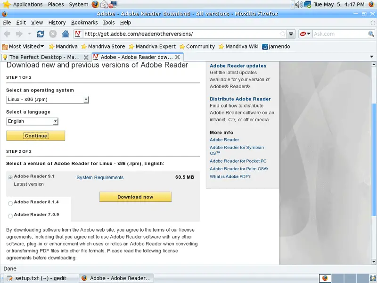
Task: Open the Adobe Reader updates link
Action: [238, 66]
